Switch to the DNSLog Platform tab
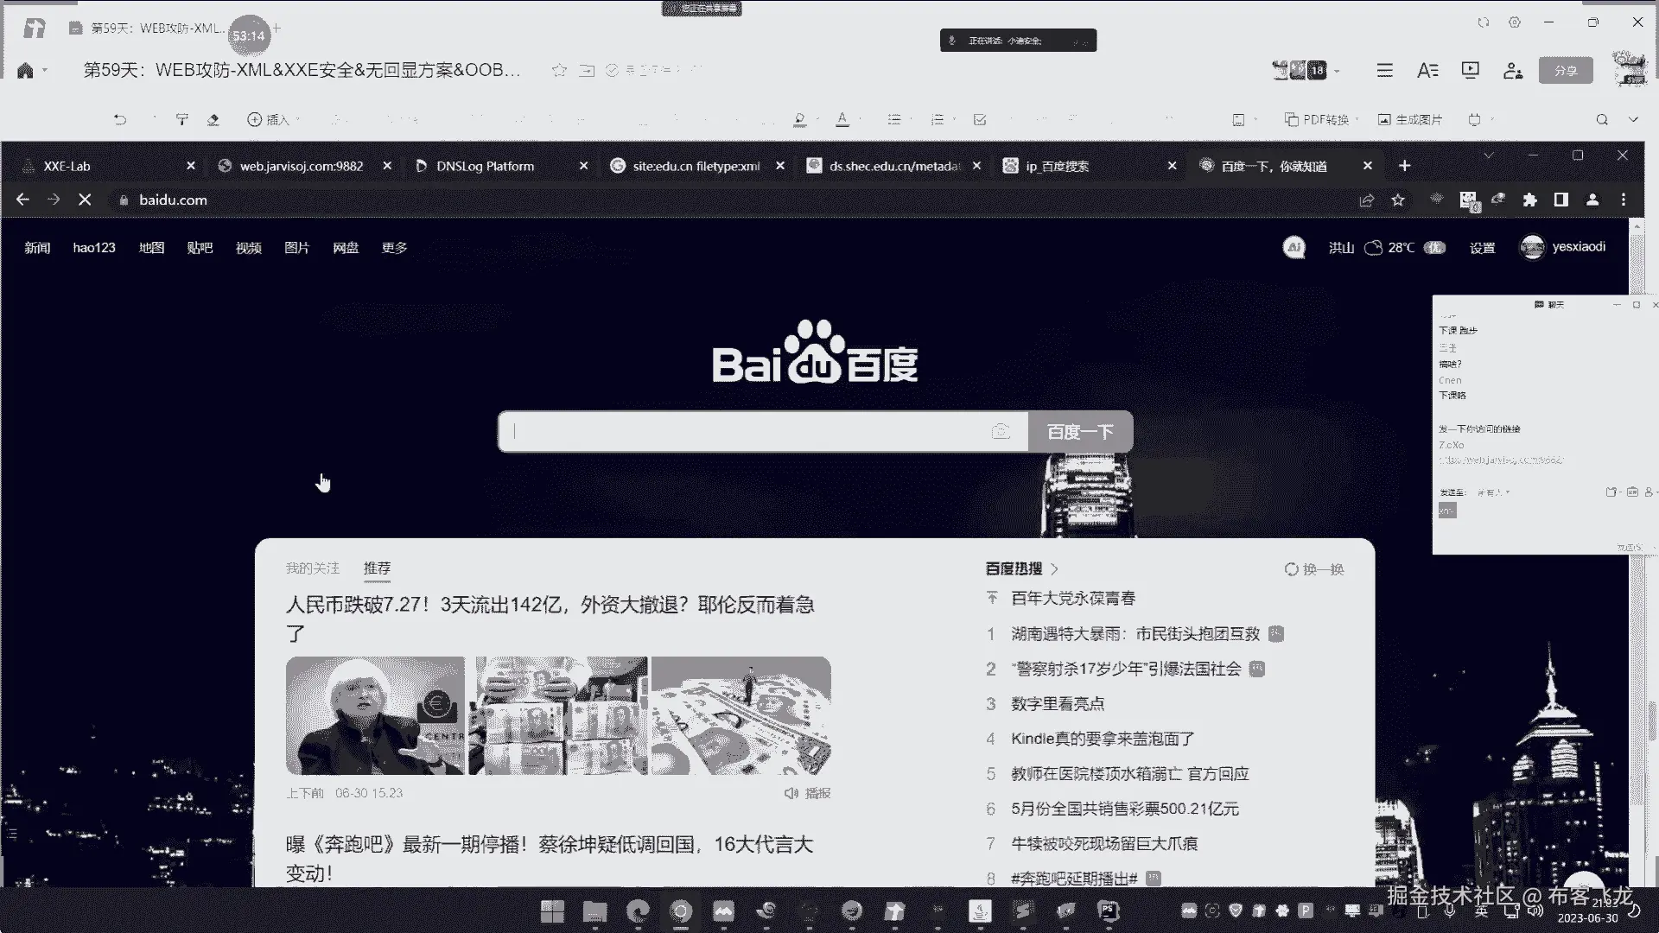1659x933 pixels. [485, 166]
